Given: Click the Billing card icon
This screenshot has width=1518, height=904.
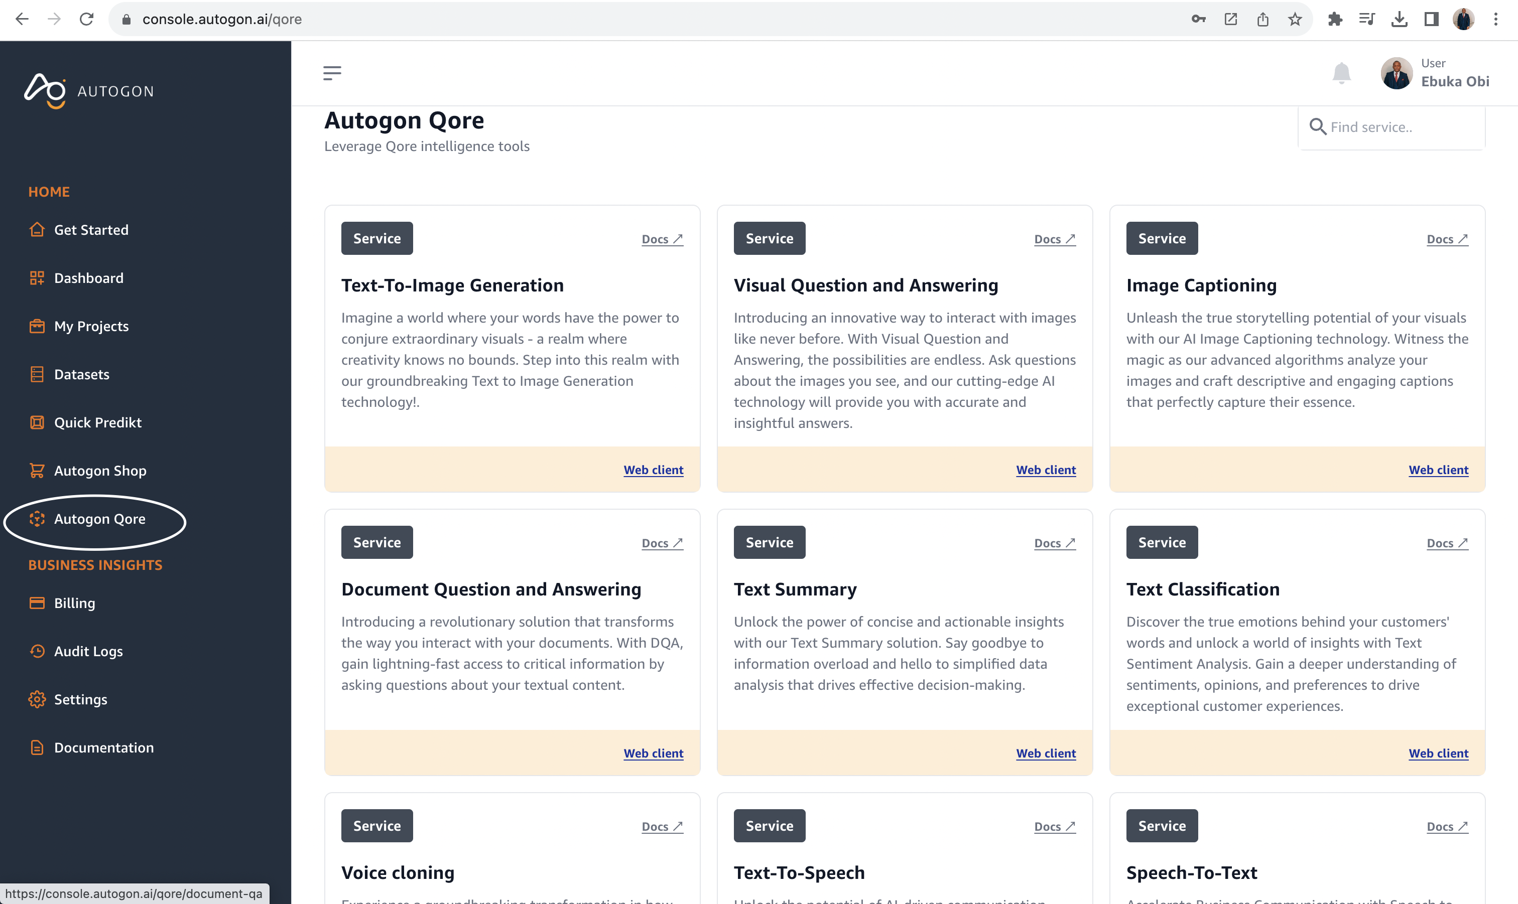Looking at the screenshot, I should [x=37, y=603].
